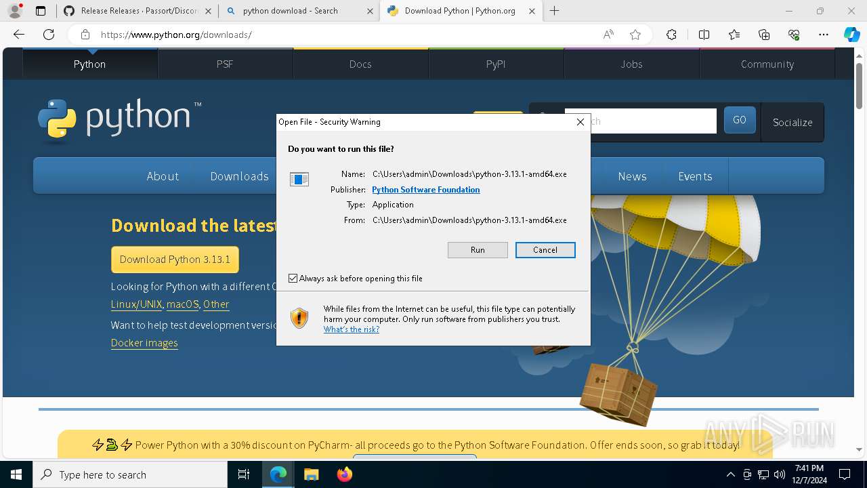Open network status tray icon
Screen dimensions: 867x488
point(763,474)
